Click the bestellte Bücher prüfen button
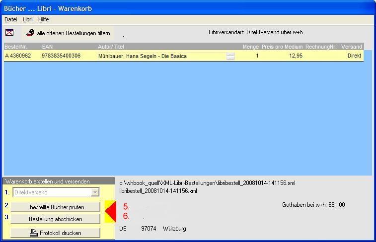Viewport: 376px width, 242px height. coord(56,207)
